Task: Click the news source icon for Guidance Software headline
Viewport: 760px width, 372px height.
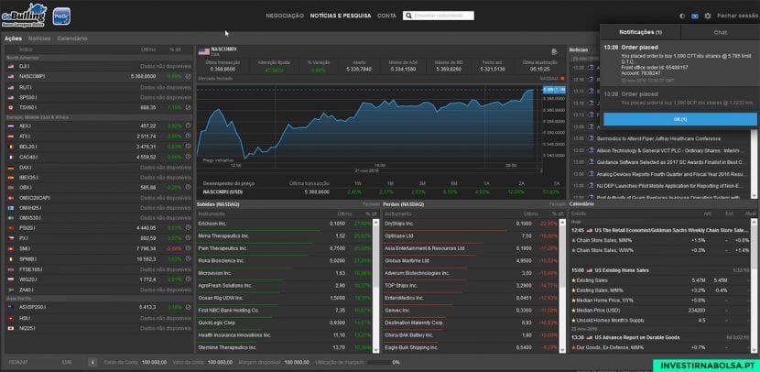Action: click(x=591, y=162)
